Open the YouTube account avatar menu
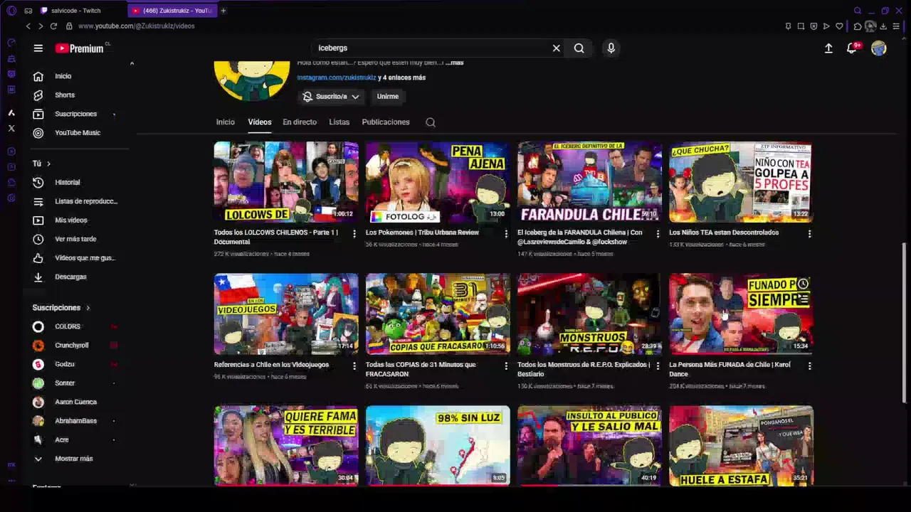 point(879,48)
